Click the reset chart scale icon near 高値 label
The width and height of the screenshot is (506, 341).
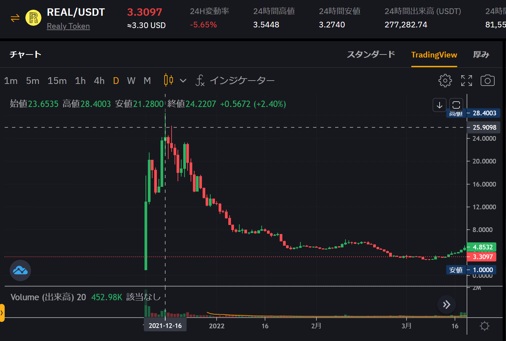click(456, 105)
